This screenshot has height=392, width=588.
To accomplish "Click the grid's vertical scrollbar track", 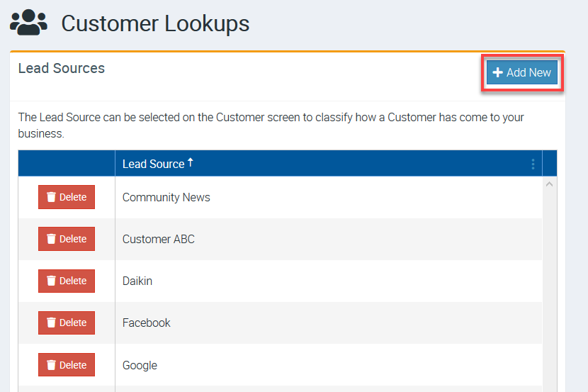I will [x=550, y=298].
